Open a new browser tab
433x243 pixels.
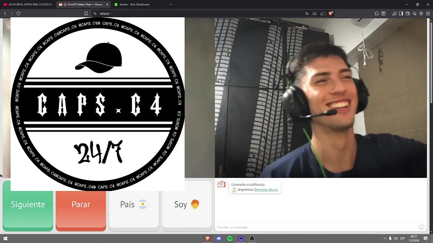click(171, 4)
